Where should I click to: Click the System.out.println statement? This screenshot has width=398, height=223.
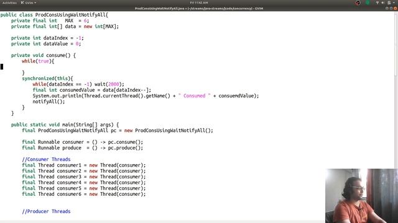click(146, 96)
